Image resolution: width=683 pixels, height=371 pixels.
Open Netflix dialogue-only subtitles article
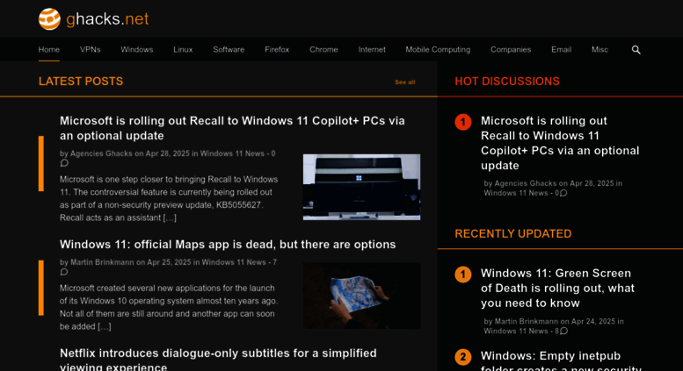(218, 360)
